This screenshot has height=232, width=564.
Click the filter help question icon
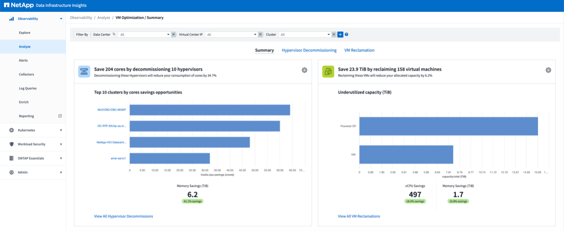(x=346, y=35)
